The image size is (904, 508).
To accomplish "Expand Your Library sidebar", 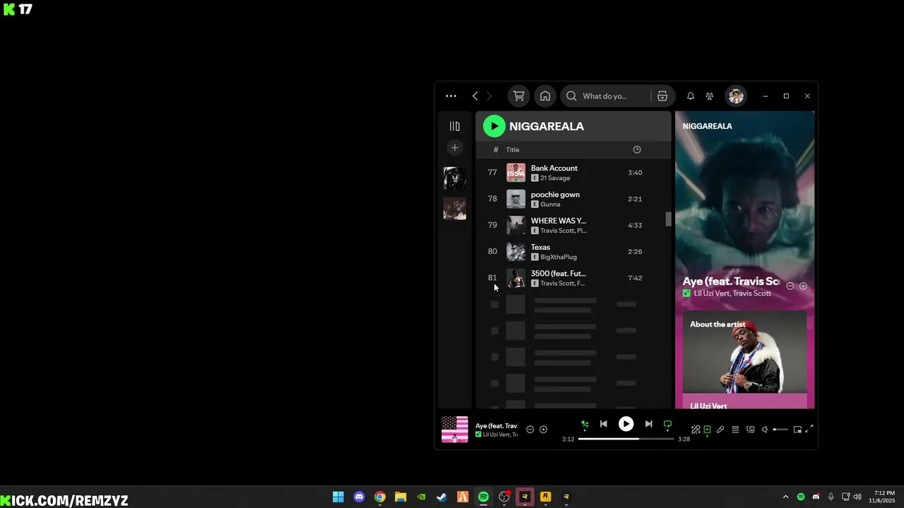I will 455,126.
